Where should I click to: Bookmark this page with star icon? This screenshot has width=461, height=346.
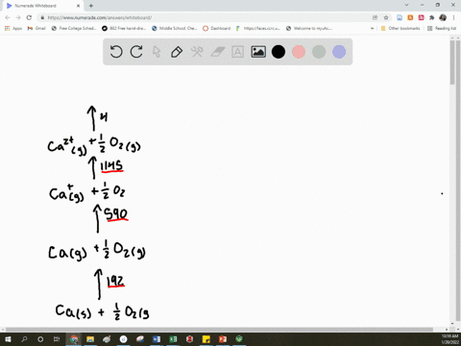386,17
